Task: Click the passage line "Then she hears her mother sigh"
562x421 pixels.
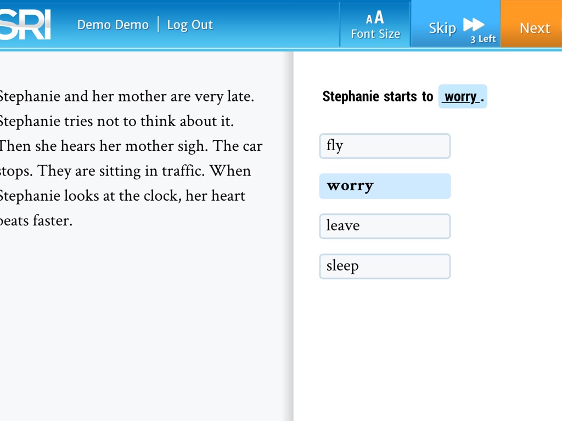Action: [x=131, y=146]
